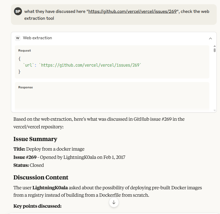220x214 pixels.
Task: Click the Web extraction header label
Action: [x=37, y=38]
